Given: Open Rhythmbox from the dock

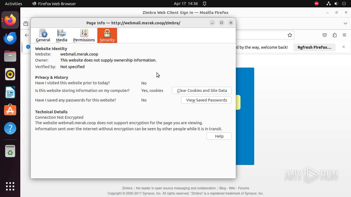Looking at the screenshot, I should tap(10, 74).
